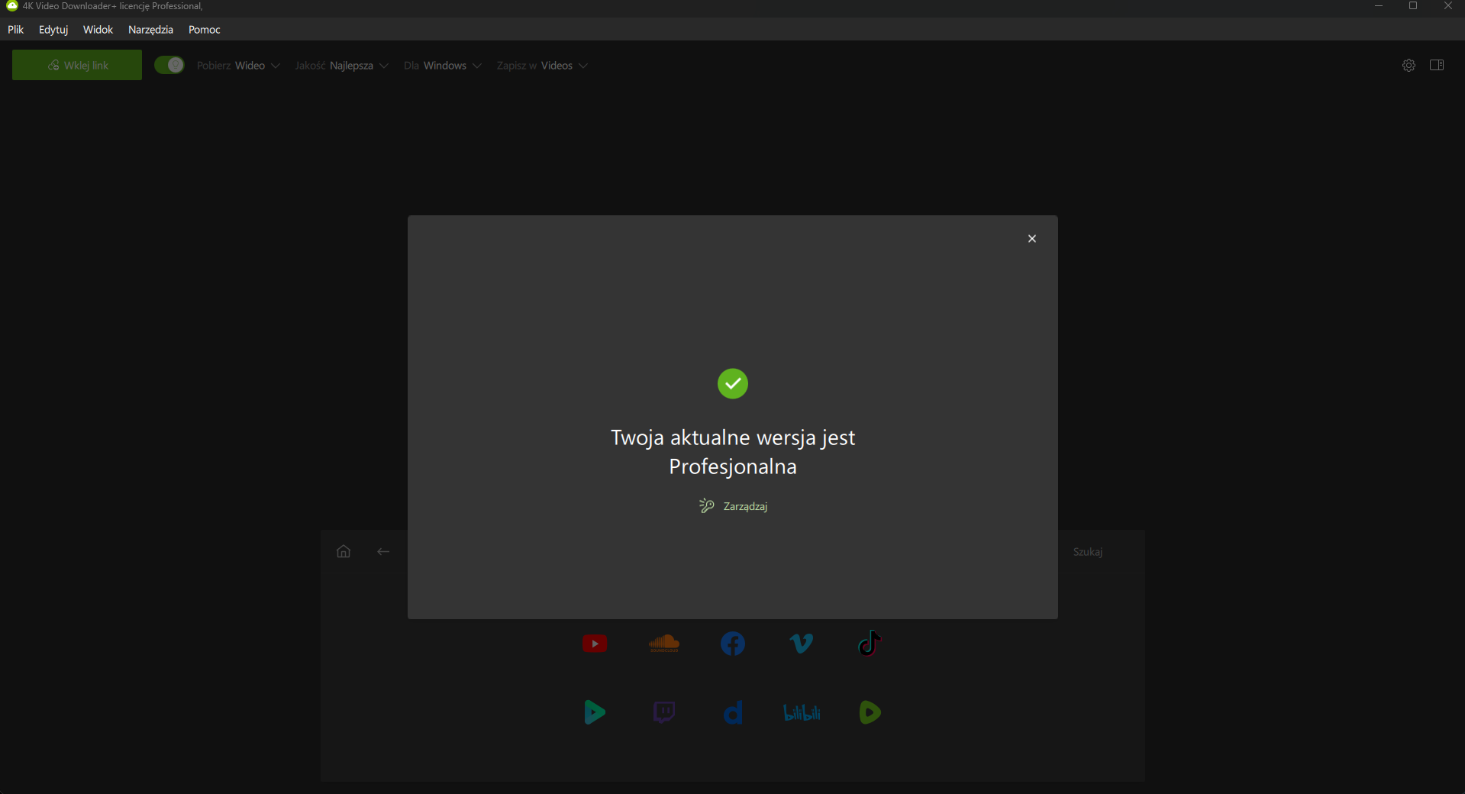Open the Dailymotion site icon
The height and width of the screenshot is (794, 1465).
pyautogui.click(x=733, y=713)
